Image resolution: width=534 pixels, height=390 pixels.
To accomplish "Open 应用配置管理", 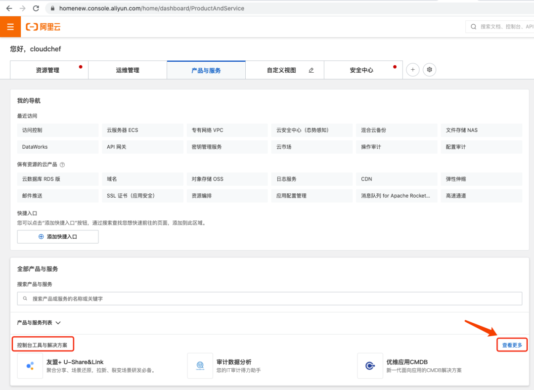I will point(311,196).
